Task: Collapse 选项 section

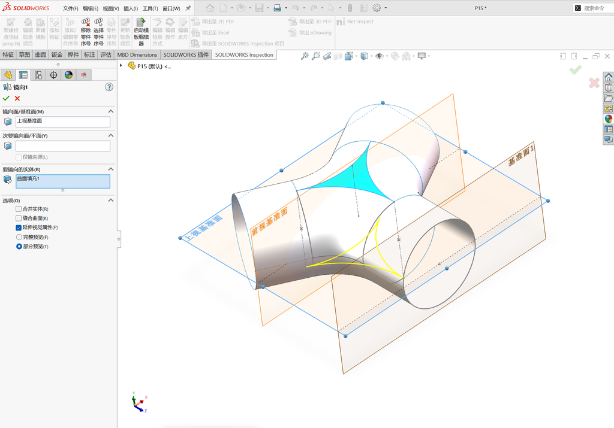Action: click(x=111, y=200)
